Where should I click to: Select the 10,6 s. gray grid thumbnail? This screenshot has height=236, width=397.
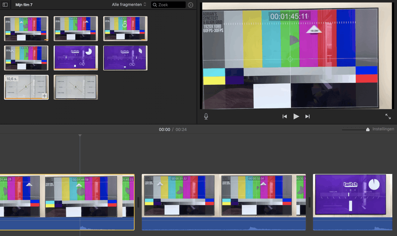[26, 87]
